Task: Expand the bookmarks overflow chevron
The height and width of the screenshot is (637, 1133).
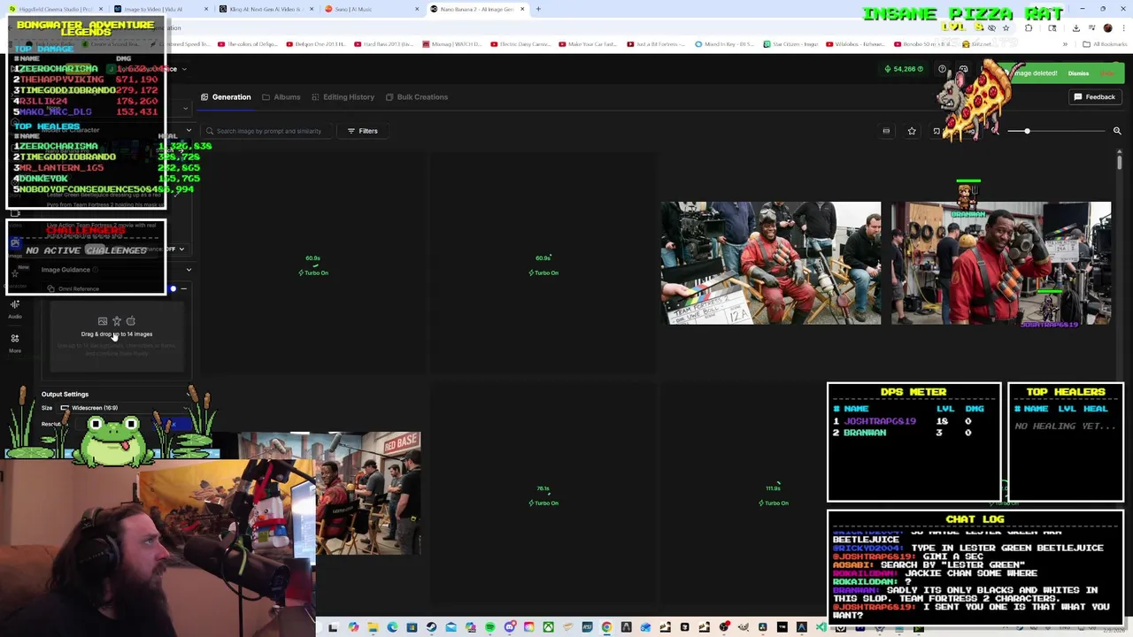Action: (x=1065, y=44)
